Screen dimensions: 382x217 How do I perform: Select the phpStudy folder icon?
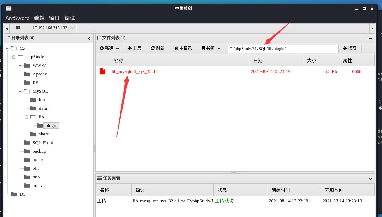tap(20, 57)
